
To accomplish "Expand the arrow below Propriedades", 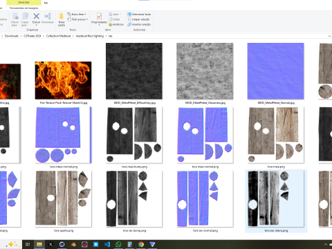I will 99,25.
